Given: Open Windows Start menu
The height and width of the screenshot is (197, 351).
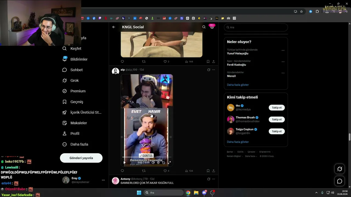Looking at the screenshot, I should click(x=139, y=193).
